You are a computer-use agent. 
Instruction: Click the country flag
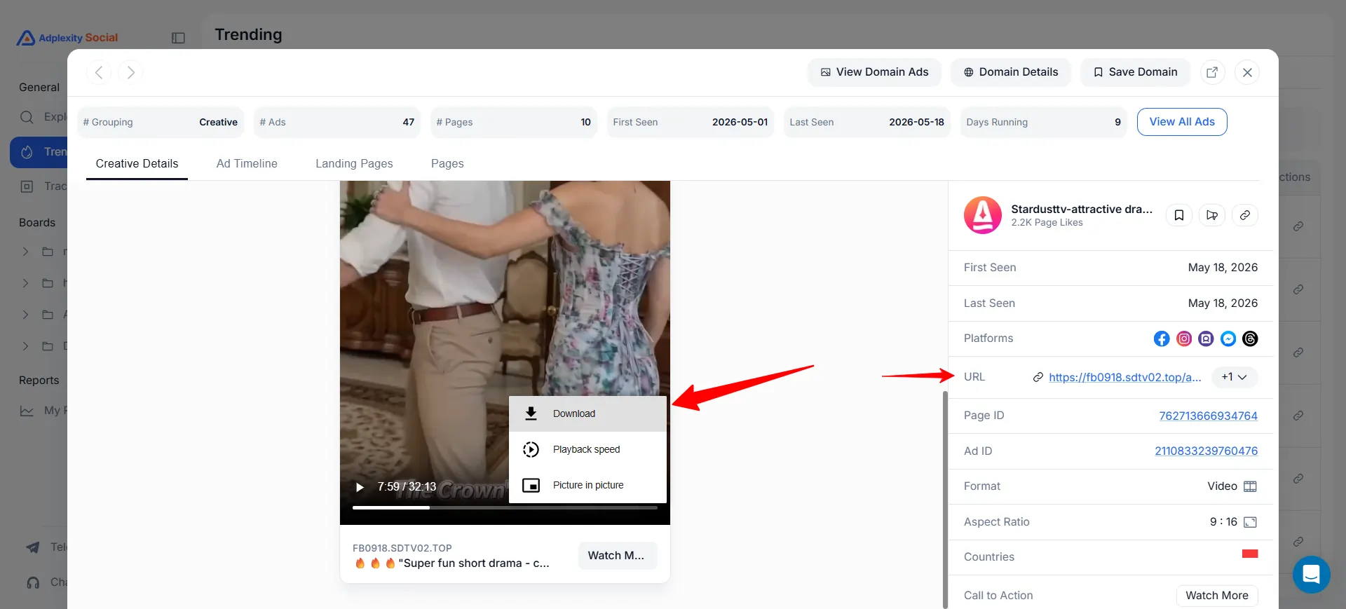[1250, 554]
